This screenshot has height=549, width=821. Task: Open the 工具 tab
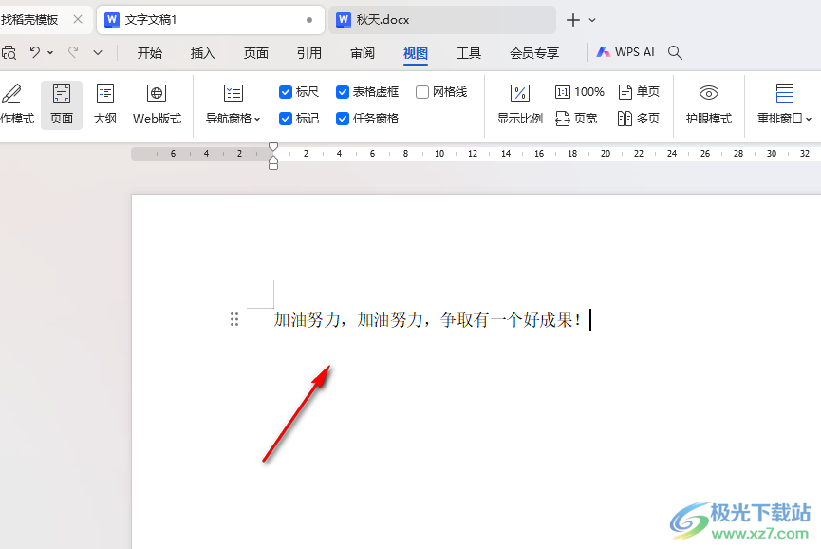[469, 53]
